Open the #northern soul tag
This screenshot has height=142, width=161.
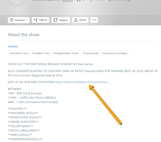(x=19, y=53)
